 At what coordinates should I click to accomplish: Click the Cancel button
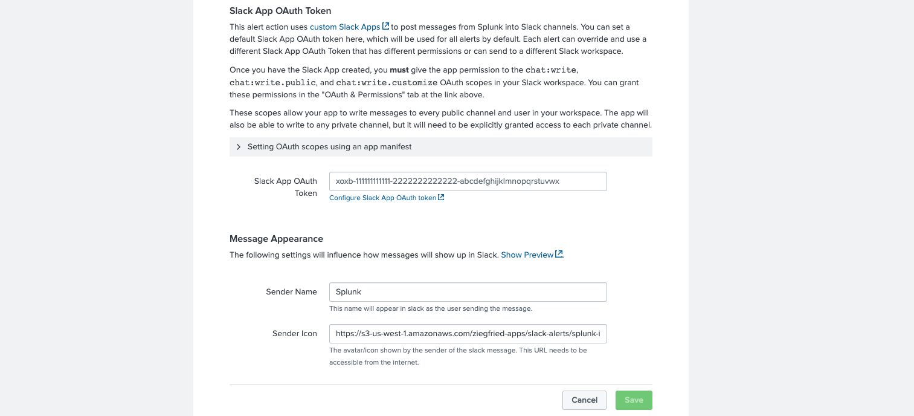pos(584,400)
